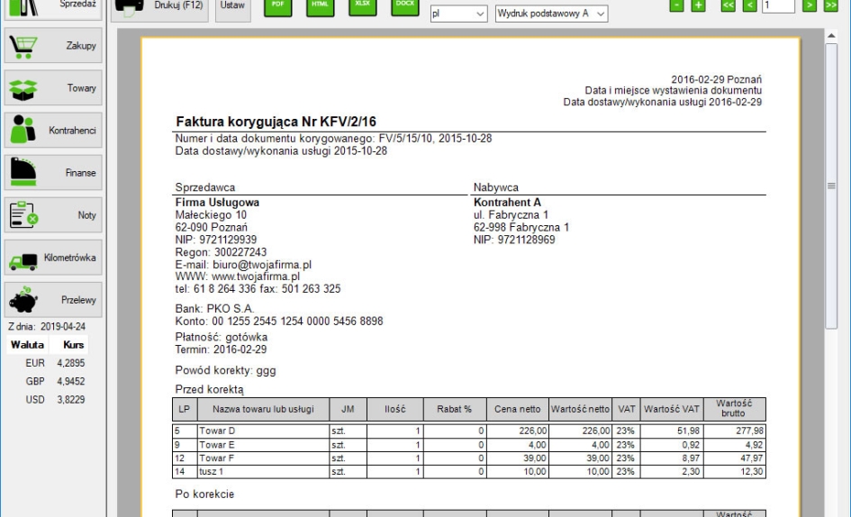Export the invoice as DOCX

[405, 5]
